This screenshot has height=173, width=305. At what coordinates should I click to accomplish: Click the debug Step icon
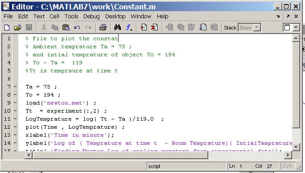169,28
